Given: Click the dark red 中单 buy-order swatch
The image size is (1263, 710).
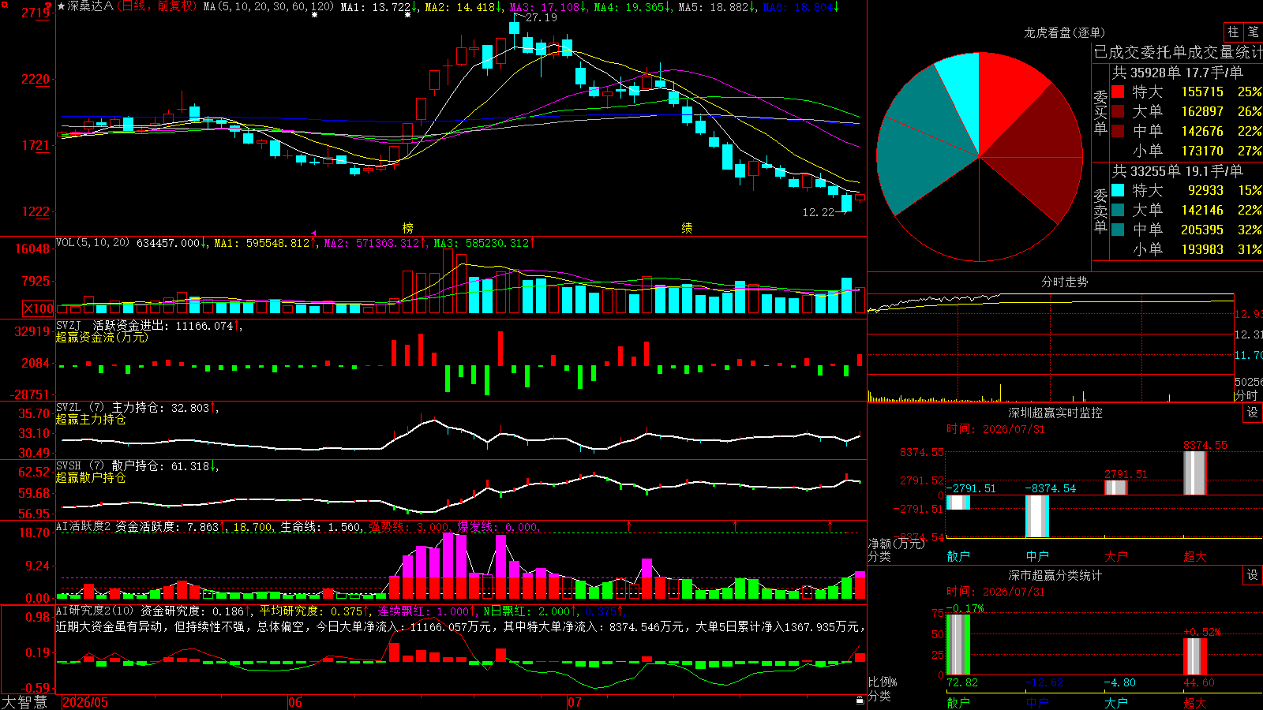Looking at the screenshot, I should tap(1118, 131).
